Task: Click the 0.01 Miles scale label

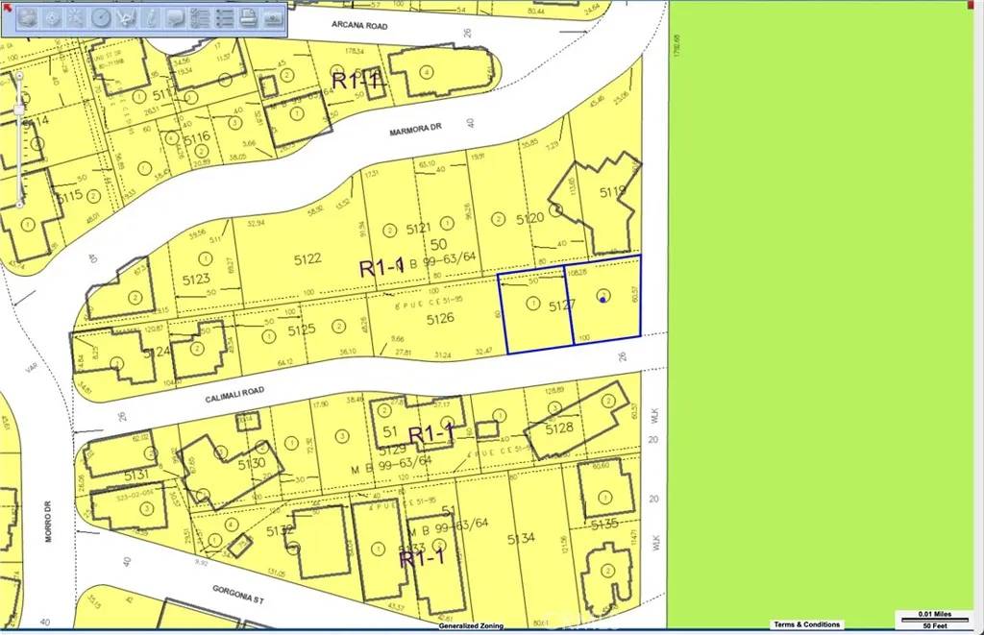Action: point(935,614)
